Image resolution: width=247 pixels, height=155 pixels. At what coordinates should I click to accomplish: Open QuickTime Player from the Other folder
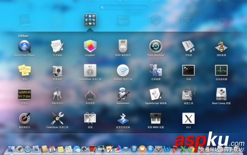point(24,46)
